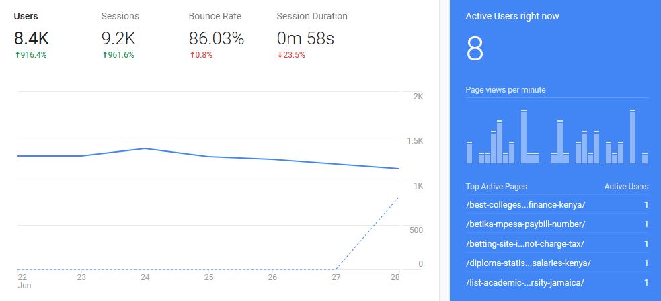Image resolution: width=661 pixels, height=301 pixels.
Task: Click green up arrow beside 916.4%
Action: click(16, 55)
